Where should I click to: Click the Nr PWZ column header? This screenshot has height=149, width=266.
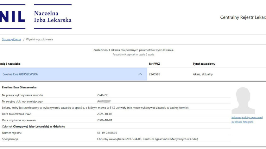pyautogui.click(x=154, y=64)
